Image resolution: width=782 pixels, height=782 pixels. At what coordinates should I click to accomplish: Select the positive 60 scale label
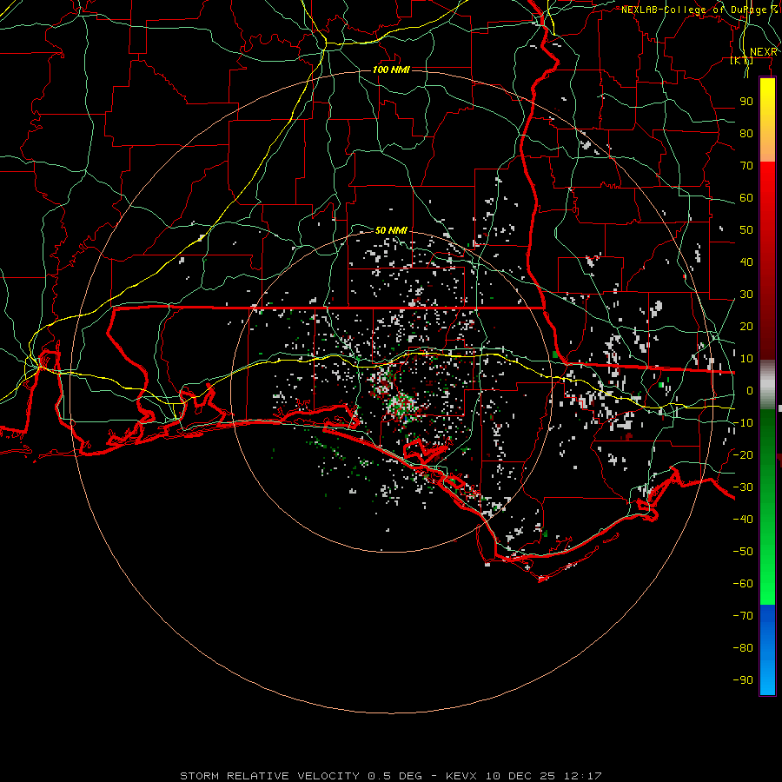[746, 197]
